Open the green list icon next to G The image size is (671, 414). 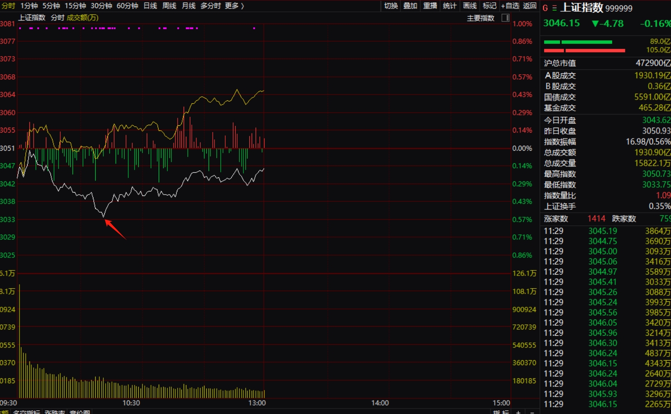(x=554, y=8)
